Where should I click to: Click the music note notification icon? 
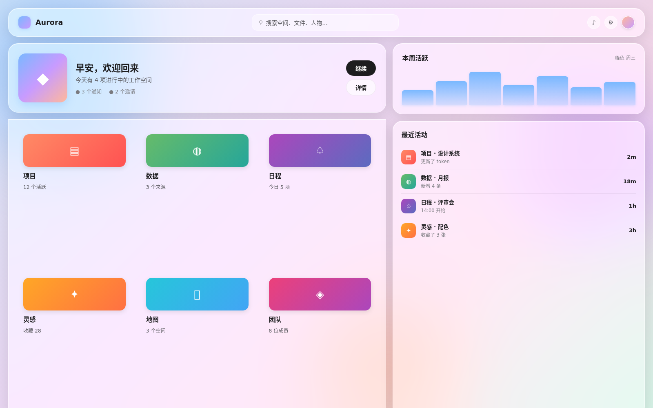594,22
